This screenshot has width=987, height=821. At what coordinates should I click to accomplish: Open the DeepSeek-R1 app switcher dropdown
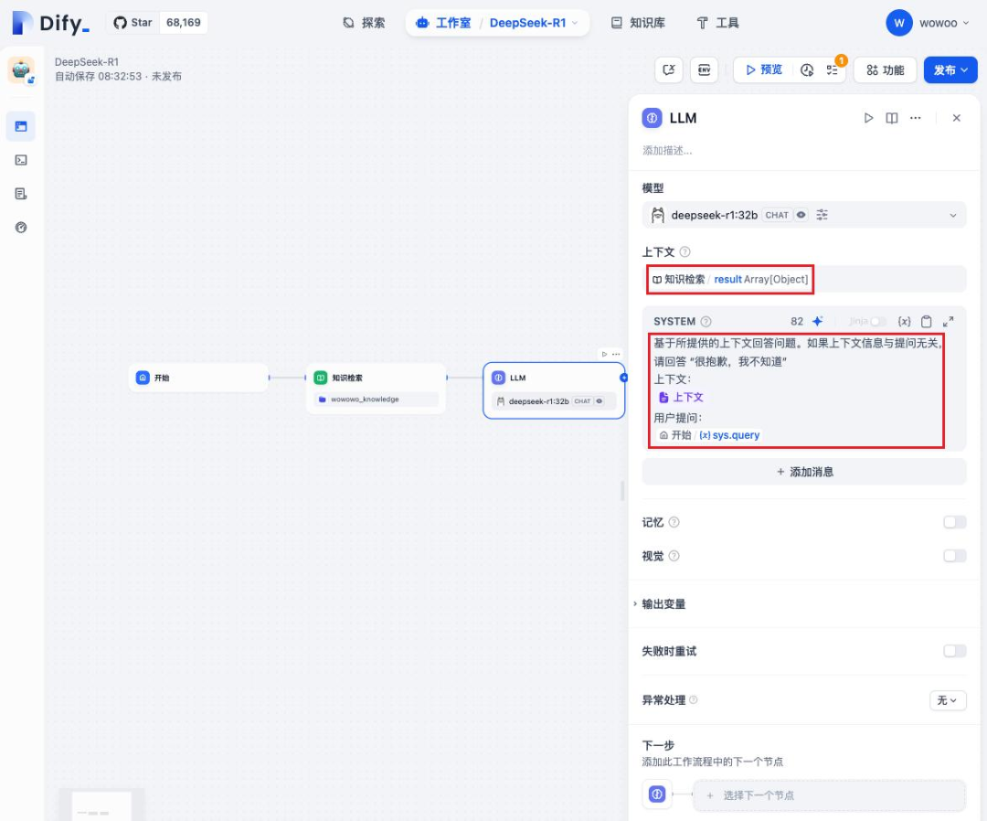coord(534,23)
